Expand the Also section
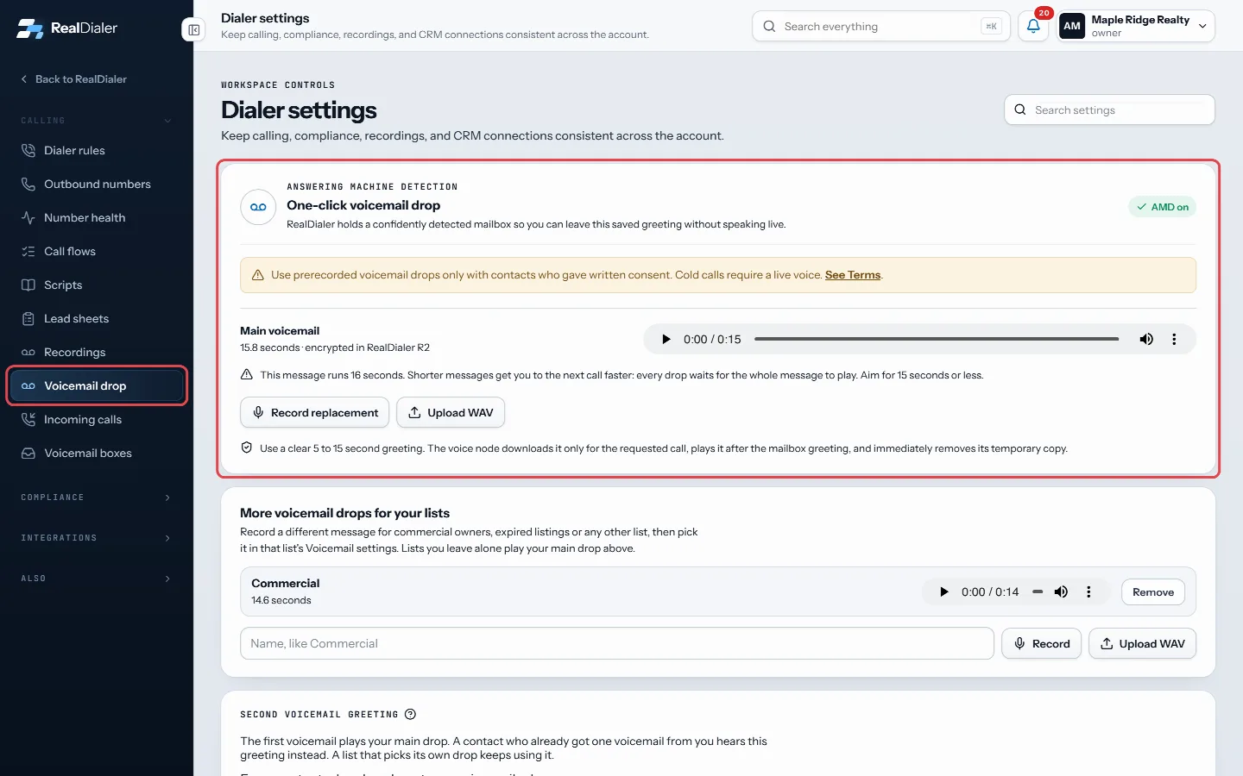 coord(97,579)
